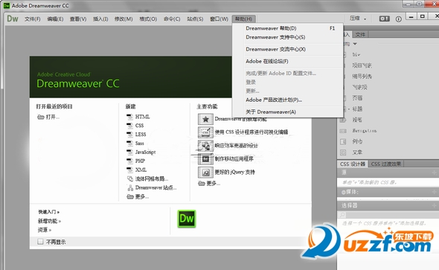Viewport: 439px width, 270px height.
Task: Click the plus button in 选择器 section
Action: pos(435,205)
